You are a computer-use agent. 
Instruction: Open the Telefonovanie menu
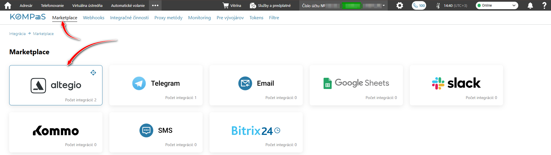point(52,5)
